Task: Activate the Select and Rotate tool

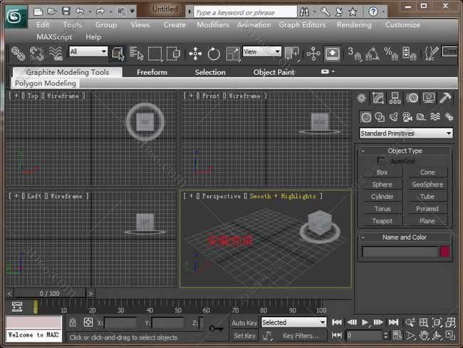Action: (x=214, y=53)
